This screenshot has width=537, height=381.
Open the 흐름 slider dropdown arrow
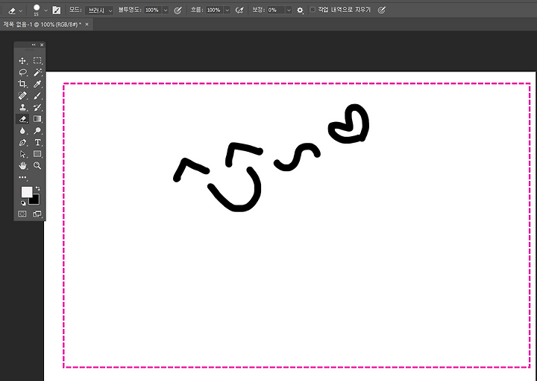pyautogui.click(x=227, y=10)
